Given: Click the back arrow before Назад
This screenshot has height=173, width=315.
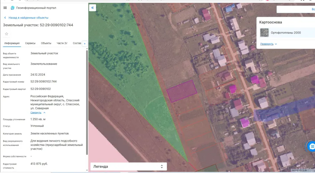Looking at the screenshot, I should coord(5,18).
